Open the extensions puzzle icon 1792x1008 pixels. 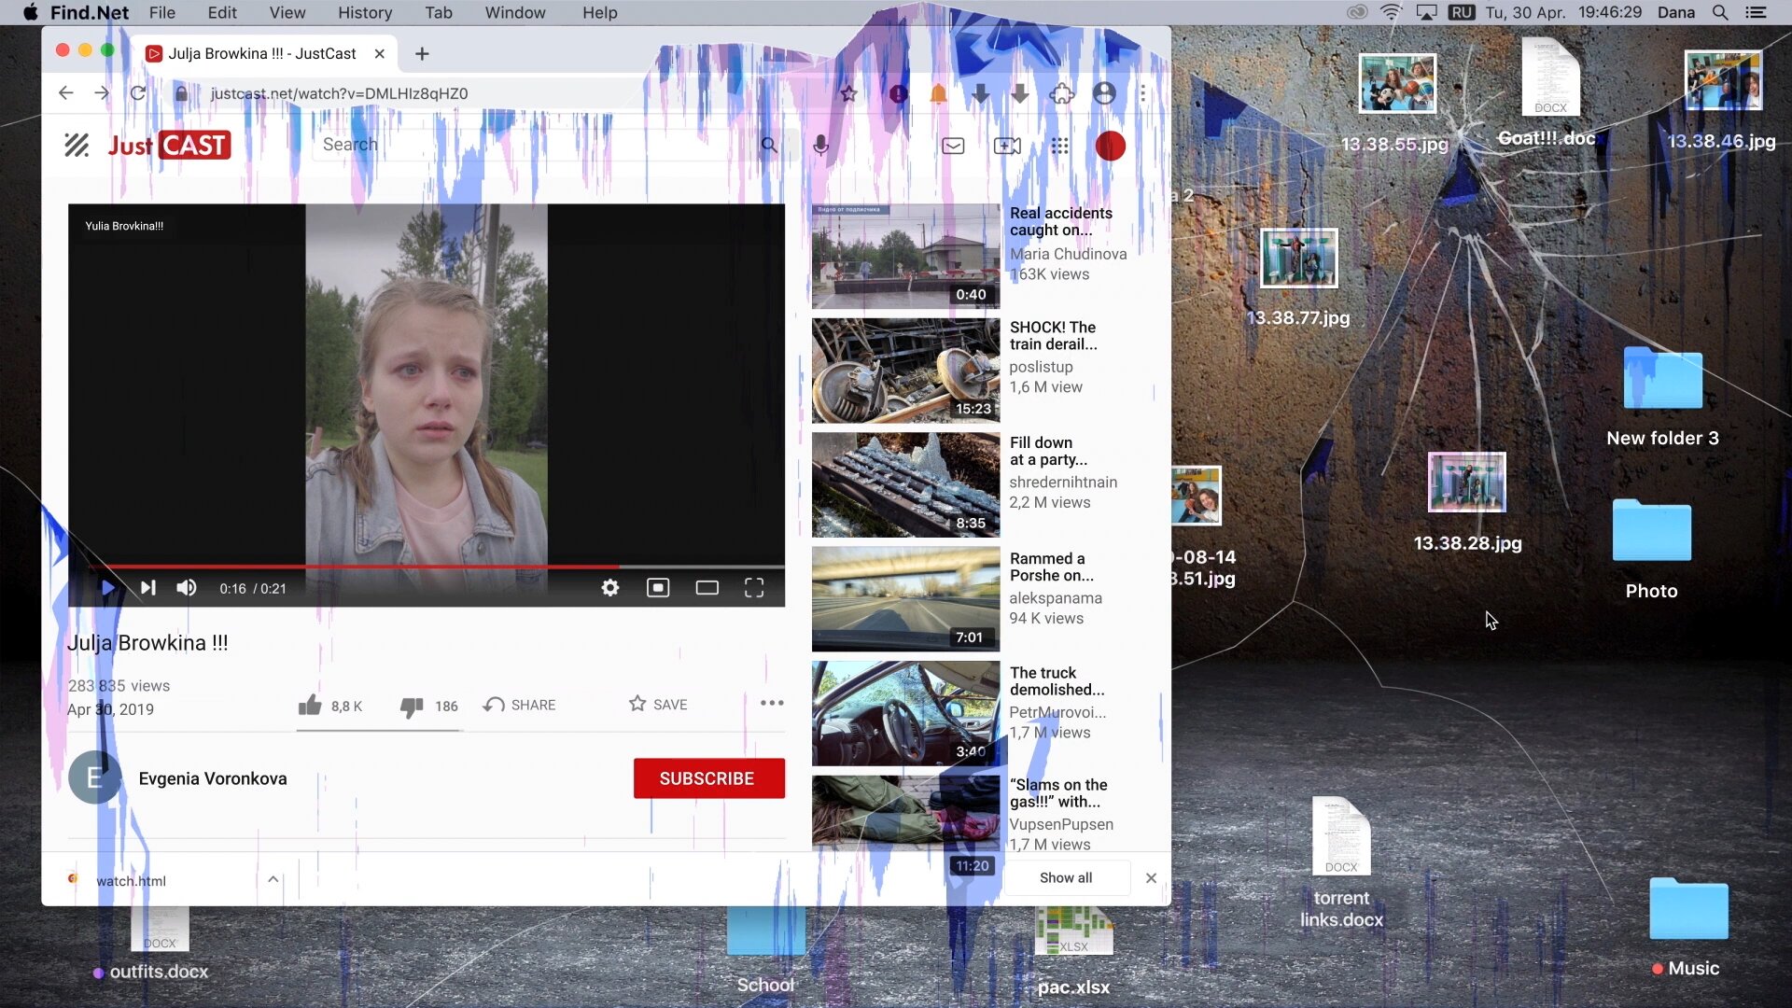pyautogui.click(x=1062, y=93)
